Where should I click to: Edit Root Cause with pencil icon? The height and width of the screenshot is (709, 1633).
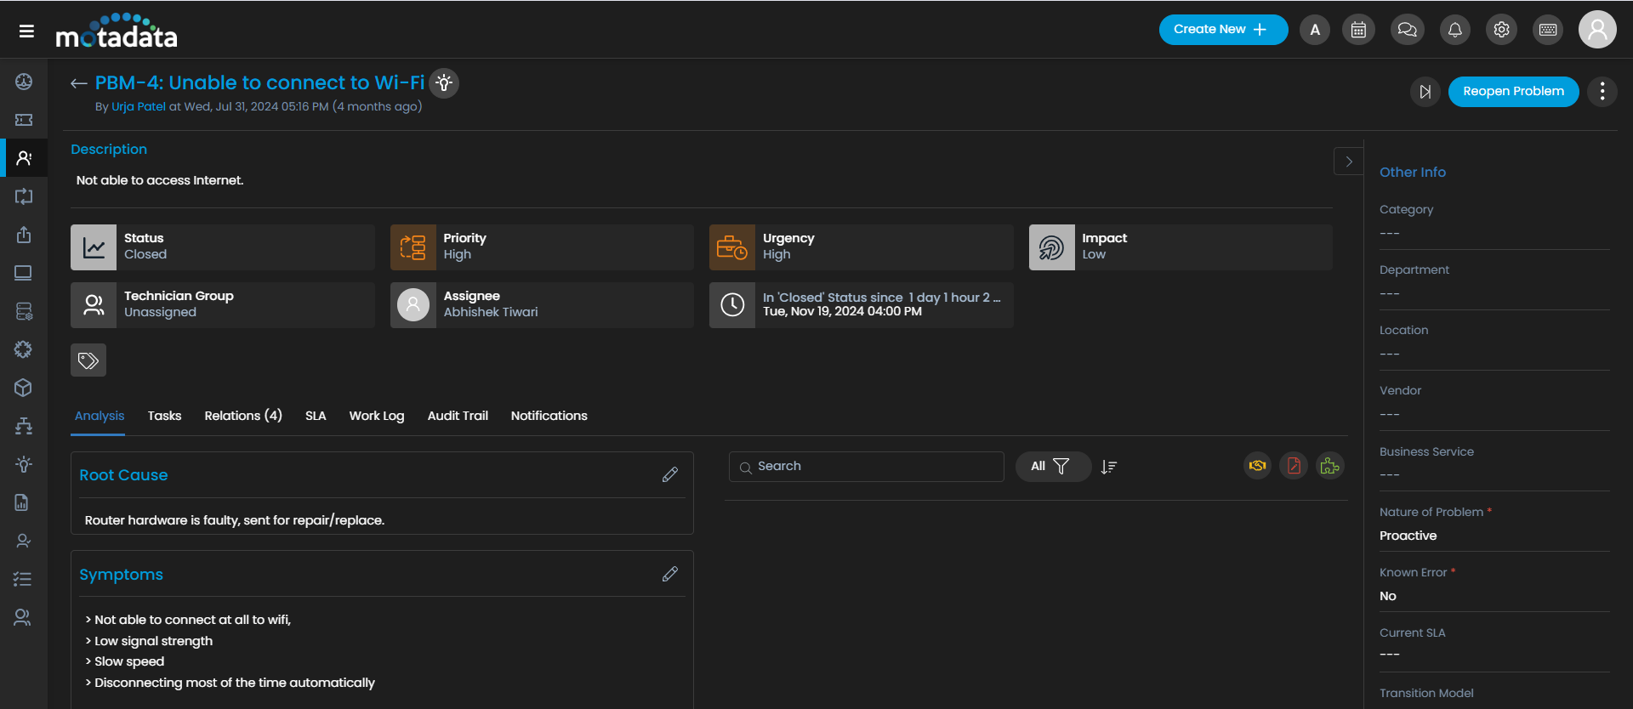pyautogui.click(x=670, y=474)
